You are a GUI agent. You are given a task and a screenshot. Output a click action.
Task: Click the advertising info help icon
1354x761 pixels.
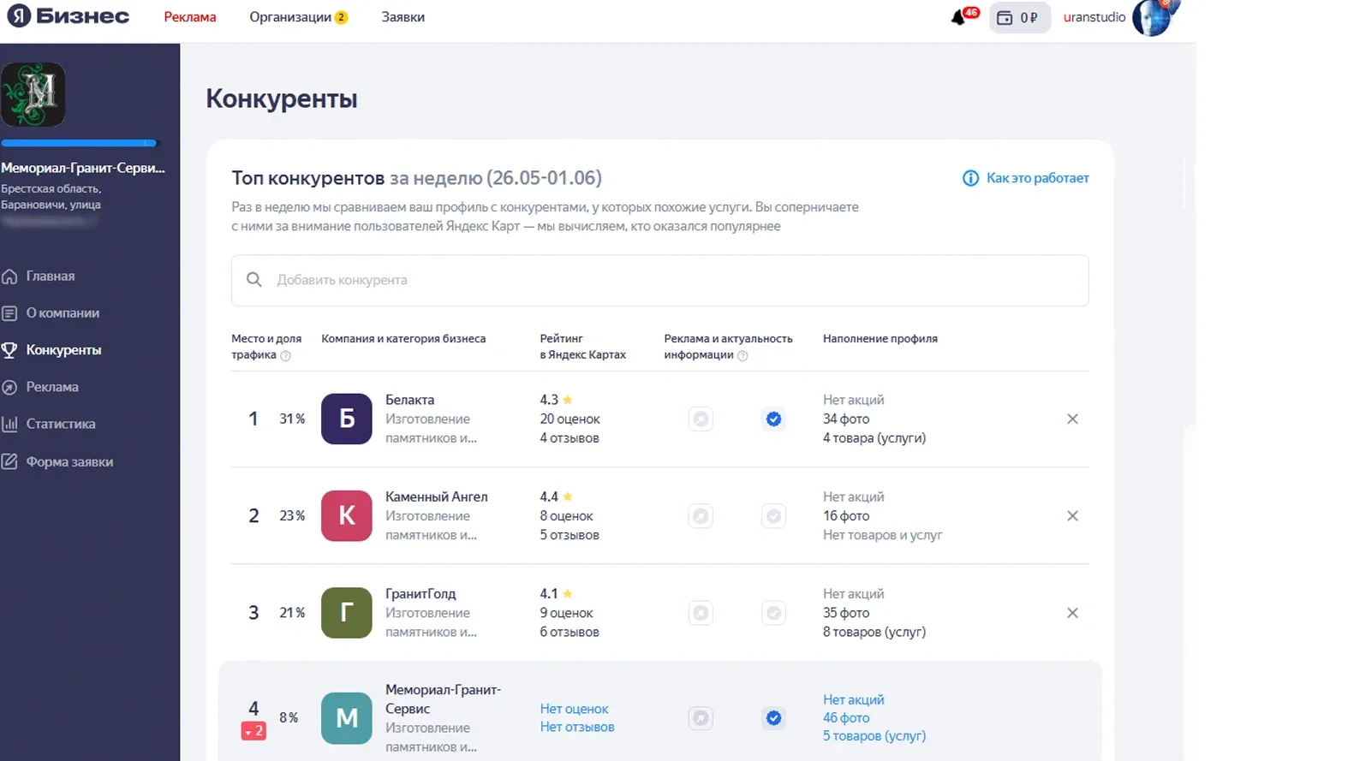click(x=743, y=356)
